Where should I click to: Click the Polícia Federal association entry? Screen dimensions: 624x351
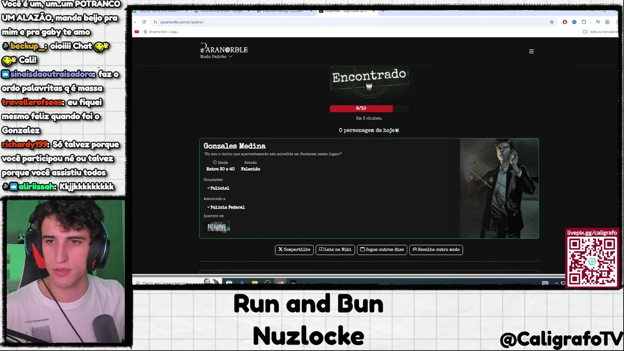pos(227,207)
